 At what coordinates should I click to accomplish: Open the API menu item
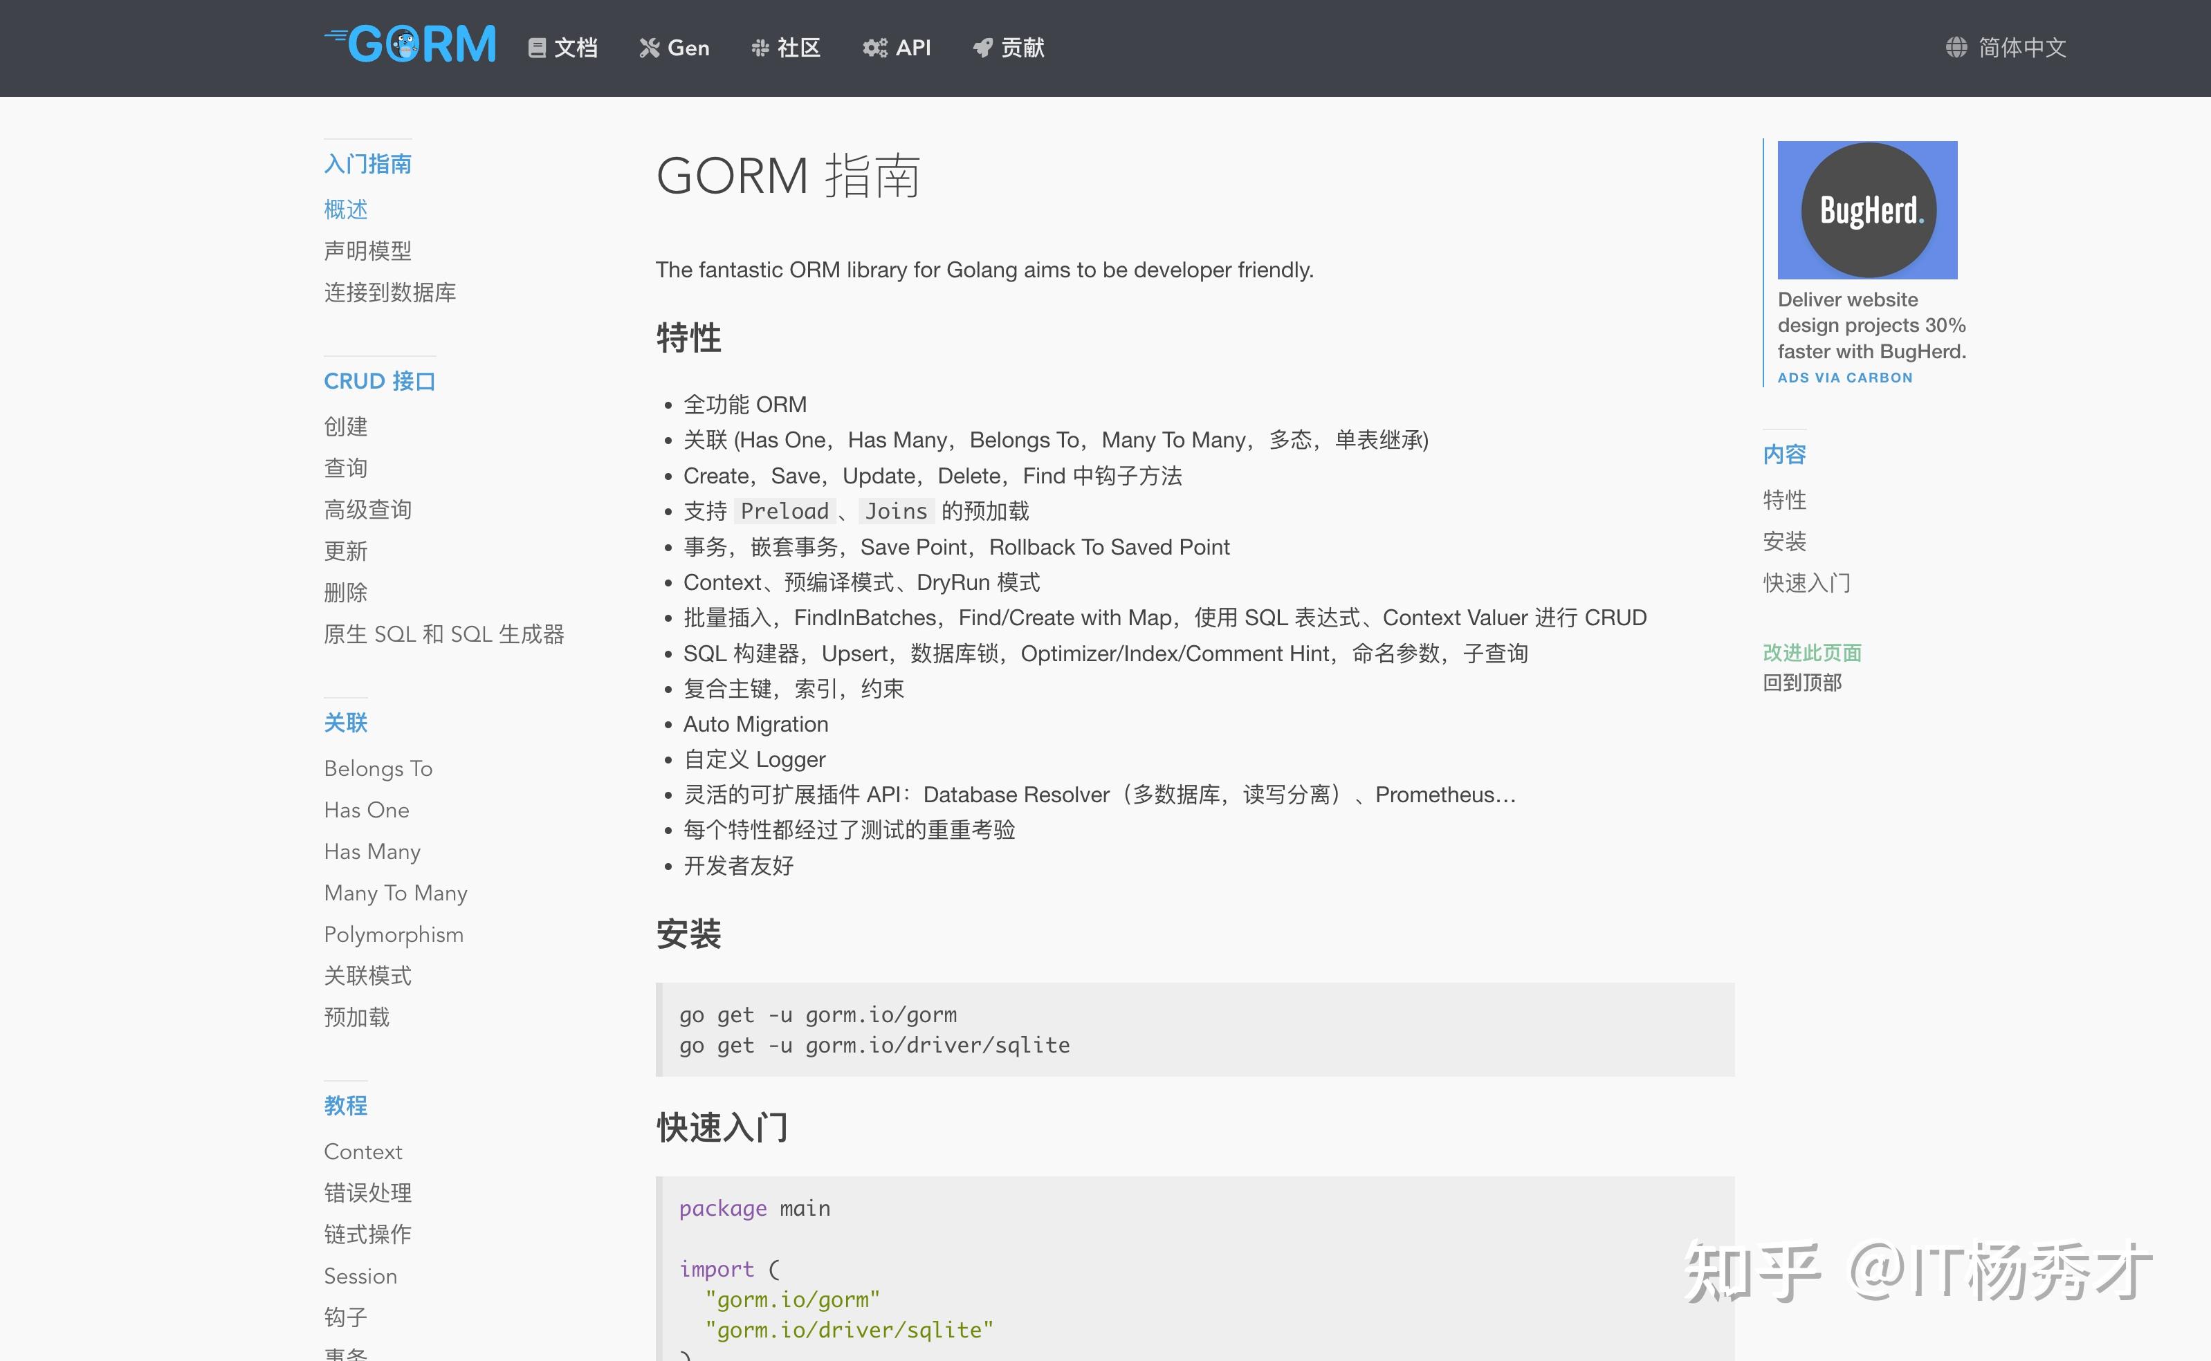pos(913,48)
